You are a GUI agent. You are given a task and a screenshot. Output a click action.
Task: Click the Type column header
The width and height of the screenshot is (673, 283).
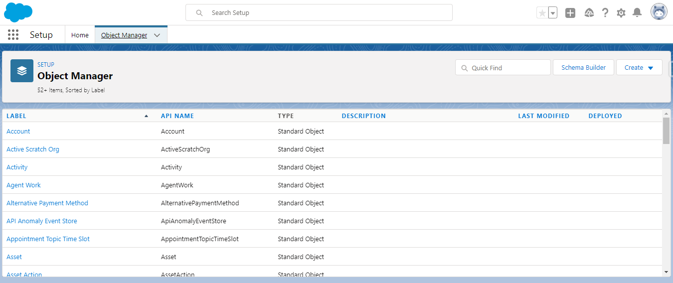tap(286, 116)
